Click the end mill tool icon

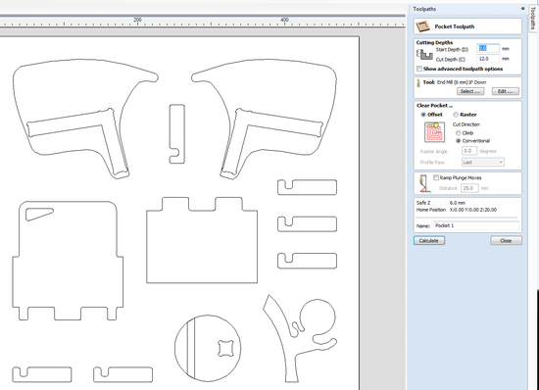tap(418, 82)
